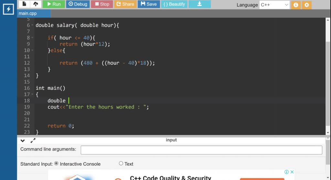
Task: Collapse the else block fold arrow on line 10
Action: pos(32,50)
